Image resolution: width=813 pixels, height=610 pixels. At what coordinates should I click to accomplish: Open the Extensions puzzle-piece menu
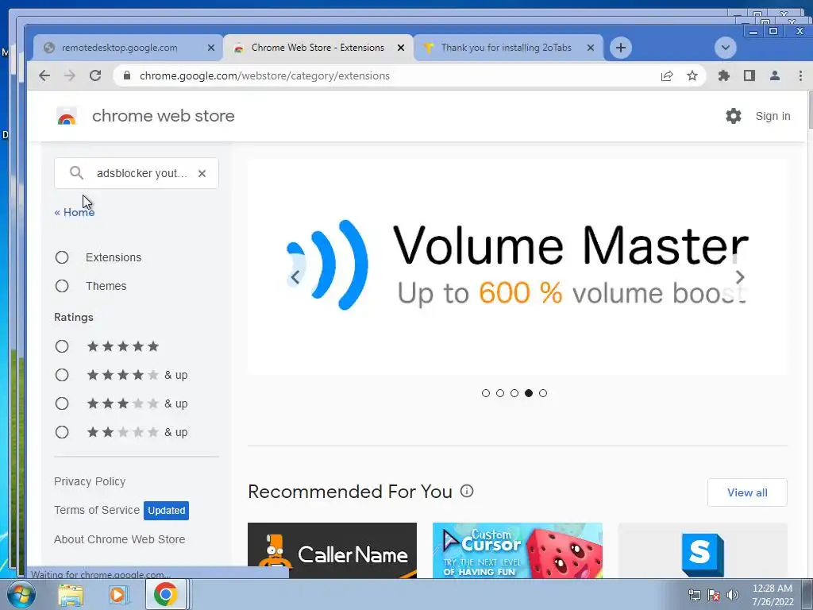coord(724,75)
